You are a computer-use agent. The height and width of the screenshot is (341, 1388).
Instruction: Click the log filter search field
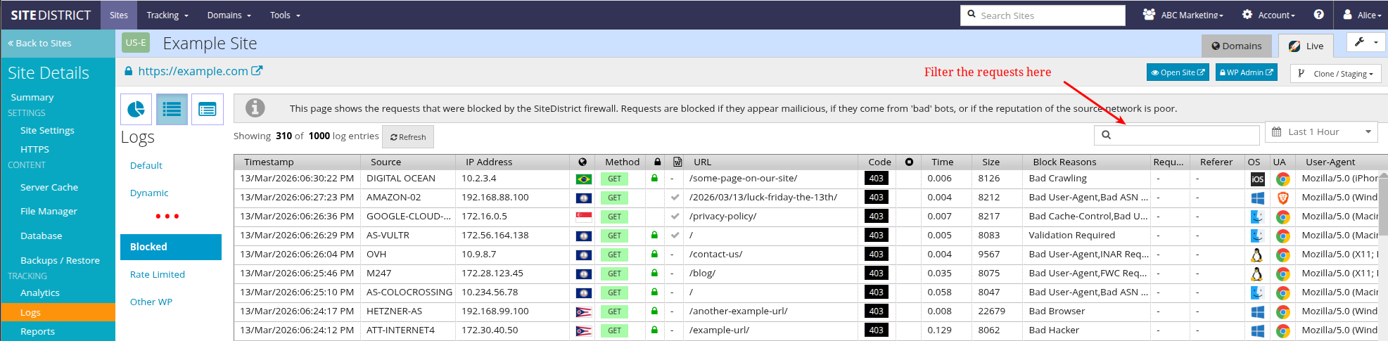pos(1182,135)
